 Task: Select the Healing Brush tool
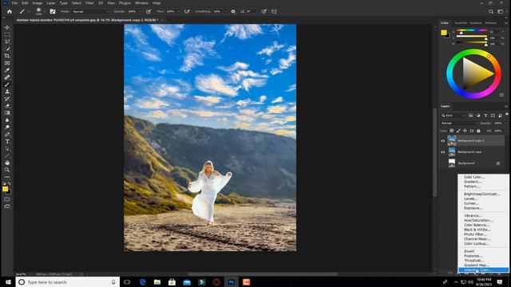7,77
